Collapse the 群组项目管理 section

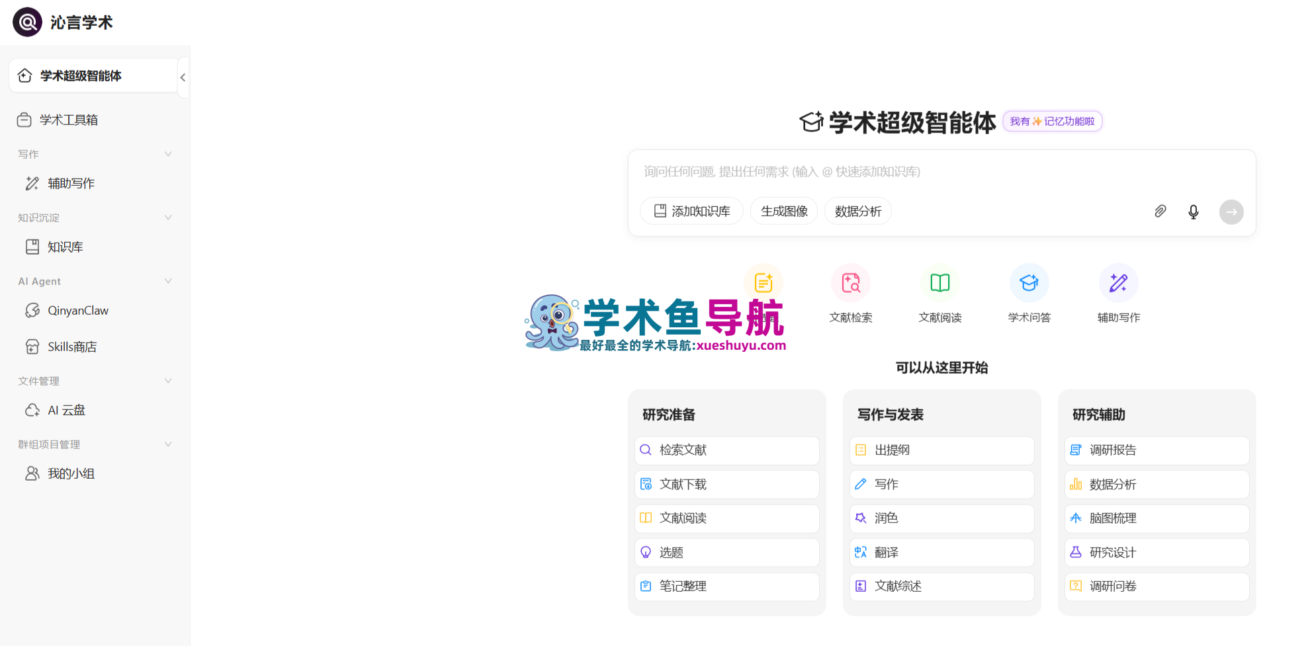169,444
